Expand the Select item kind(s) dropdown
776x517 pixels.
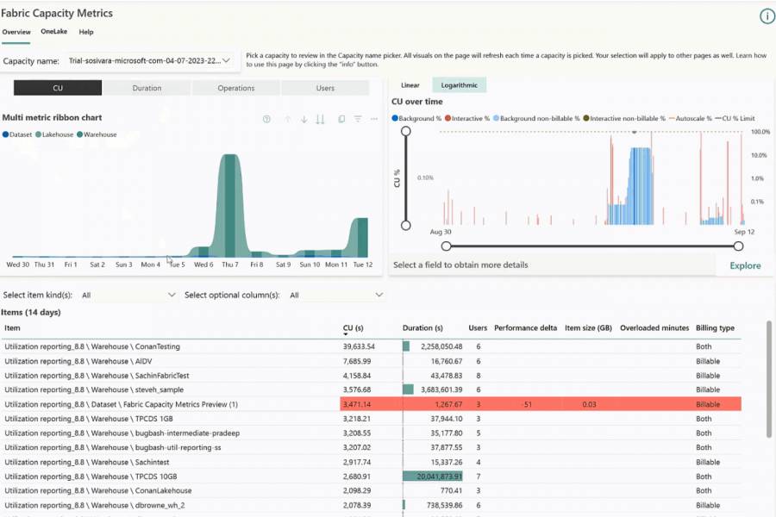pyautogui.click(x=128, y=295)
